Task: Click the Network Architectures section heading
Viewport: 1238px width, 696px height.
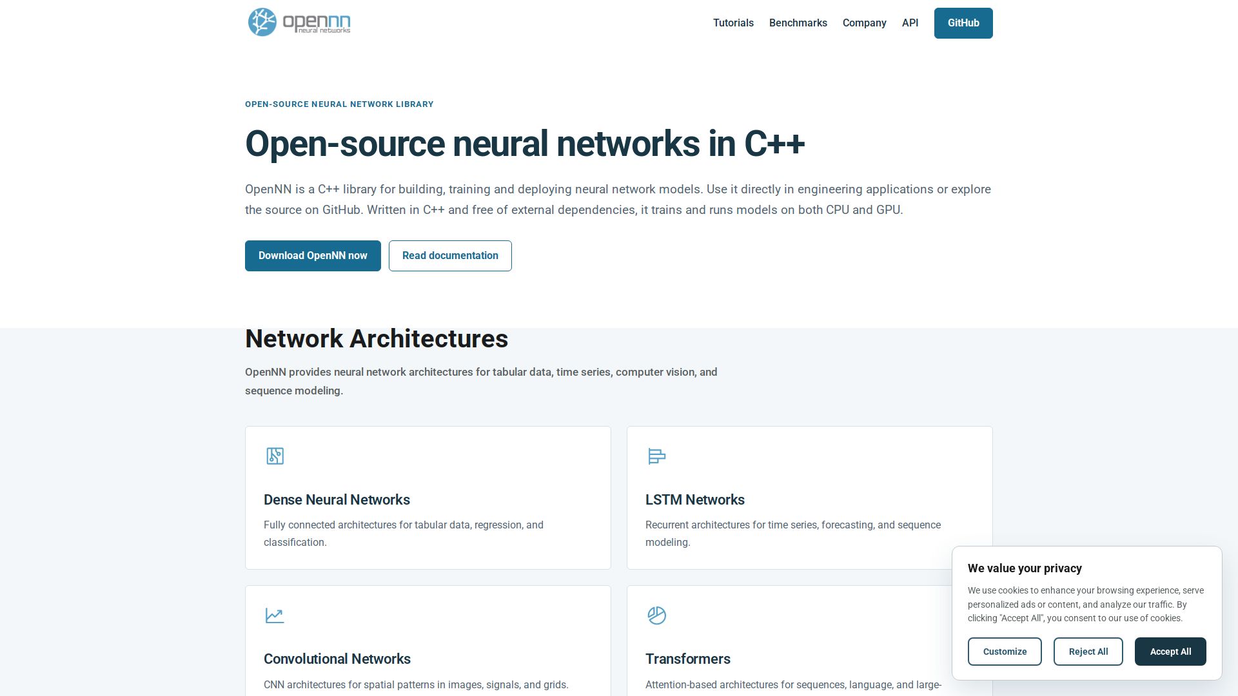Action: coord(377,339)
